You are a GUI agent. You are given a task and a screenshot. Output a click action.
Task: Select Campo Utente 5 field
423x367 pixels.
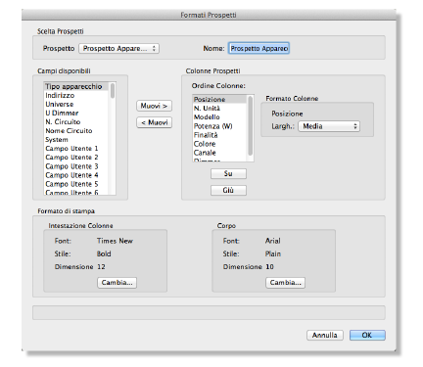[x=76, y=184]
